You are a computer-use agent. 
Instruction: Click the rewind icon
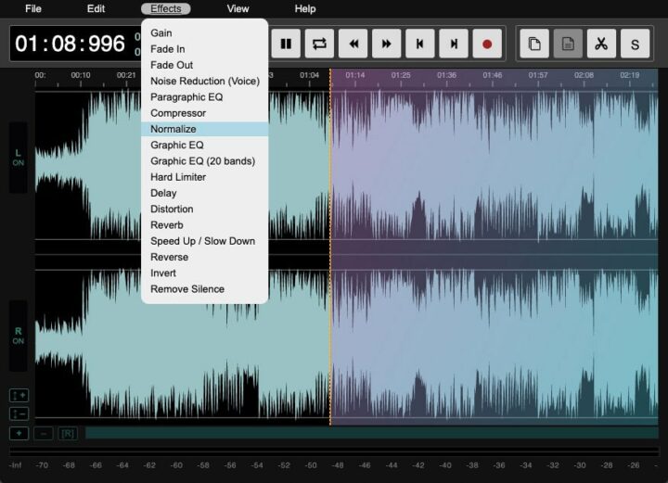click(x=353, y=44)
